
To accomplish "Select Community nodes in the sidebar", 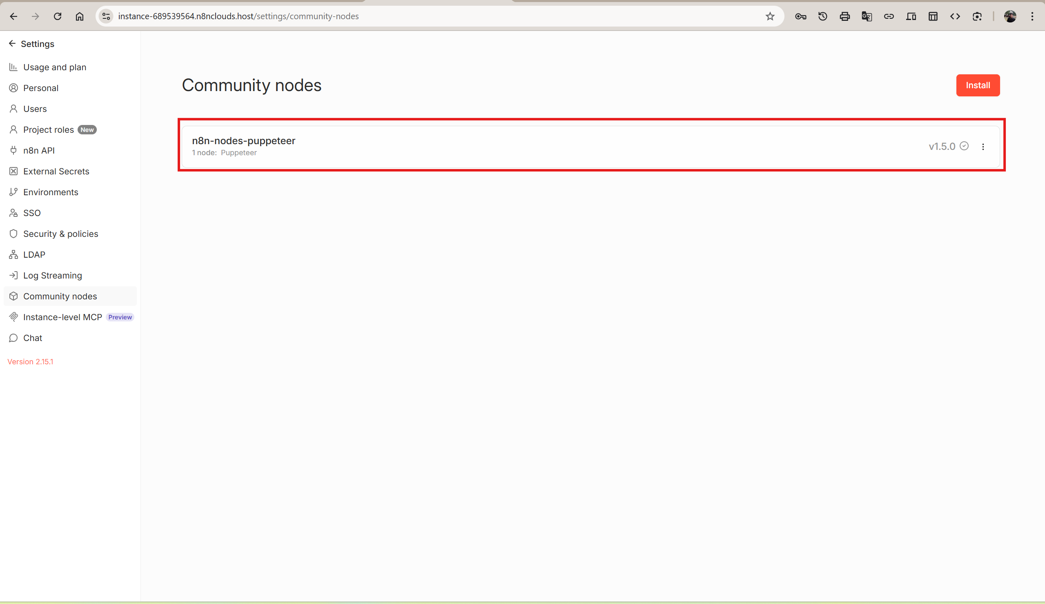I will 70,296.
